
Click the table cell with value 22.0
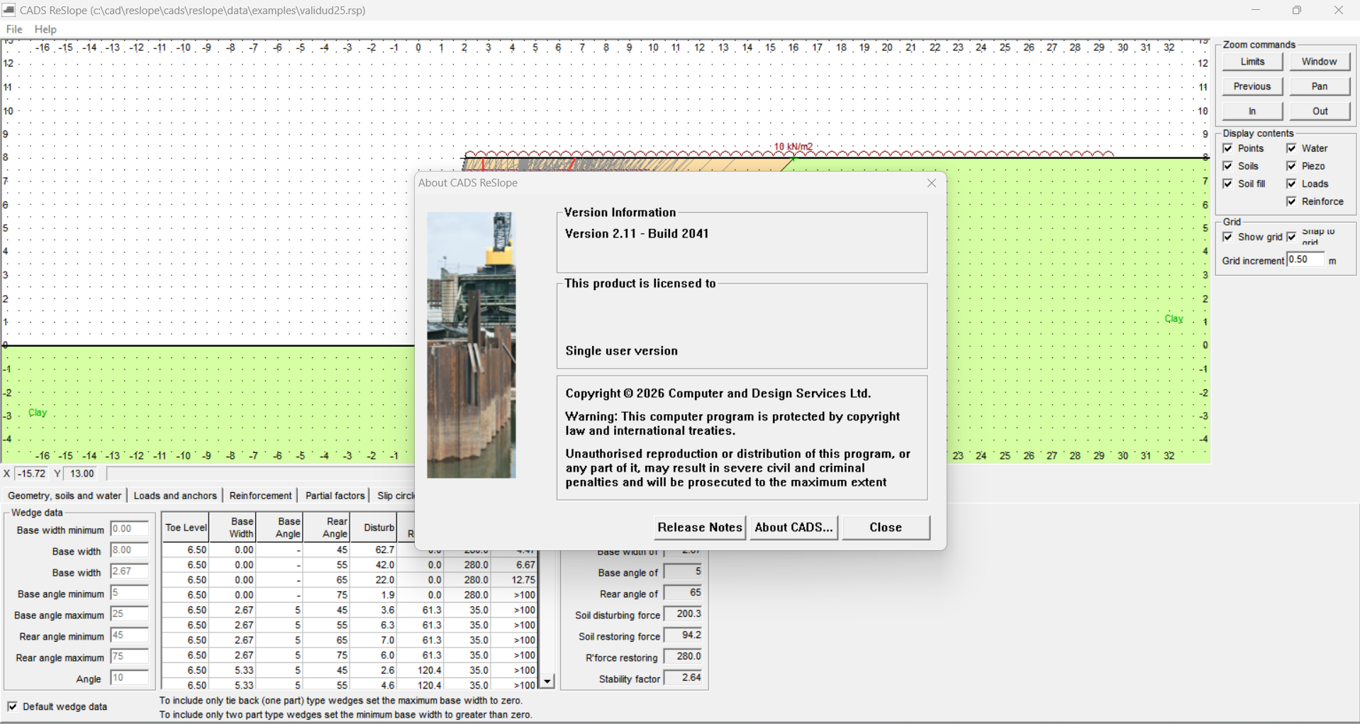[x=374, y=580]
